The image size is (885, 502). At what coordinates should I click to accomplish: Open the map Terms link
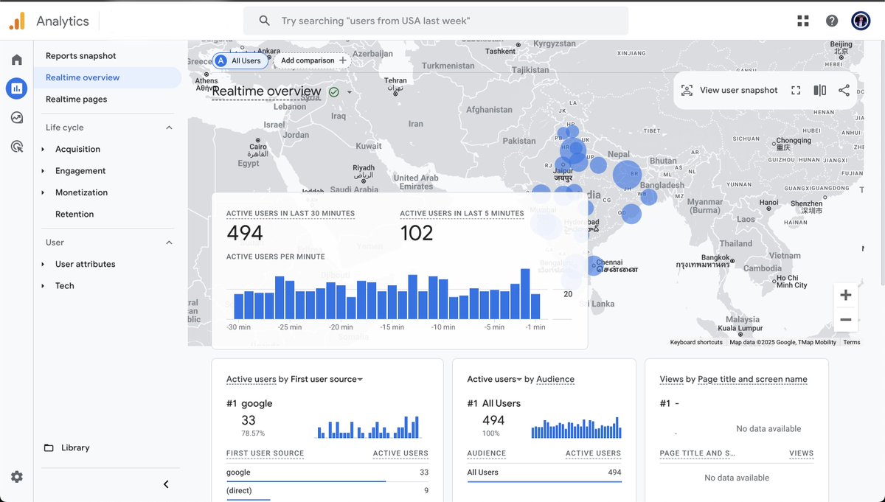tap(852, 342)
